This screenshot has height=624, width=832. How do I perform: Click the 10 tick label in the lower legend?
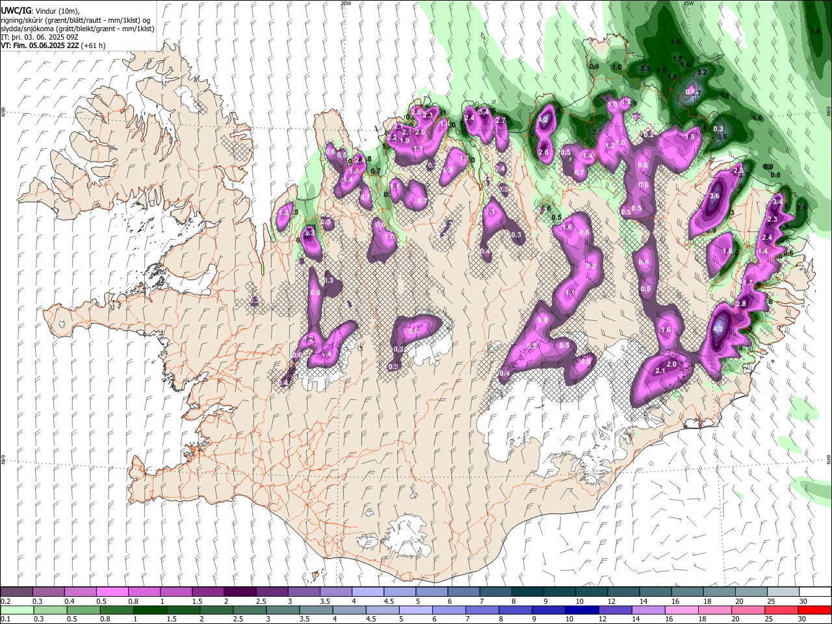point(569,619)
